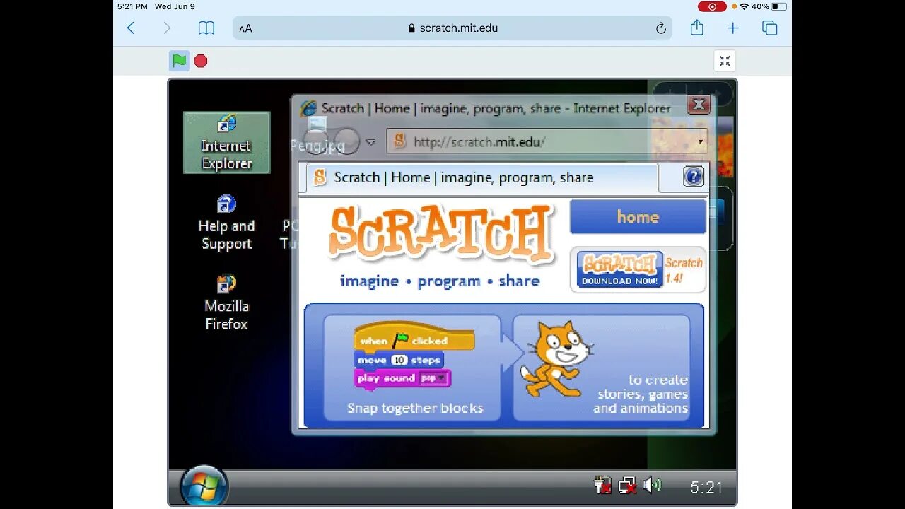The width and height of the screenshot is (905, 509).
Task: Go back in Safari
Action: [131, 28]
